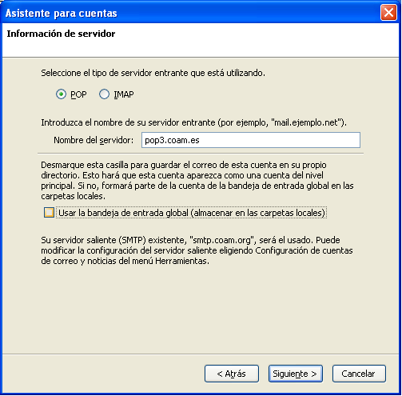Choose the IMAP radio button
Image resolution: width=402 pixels, height=396 pixels.
click(x=104, y=94)
